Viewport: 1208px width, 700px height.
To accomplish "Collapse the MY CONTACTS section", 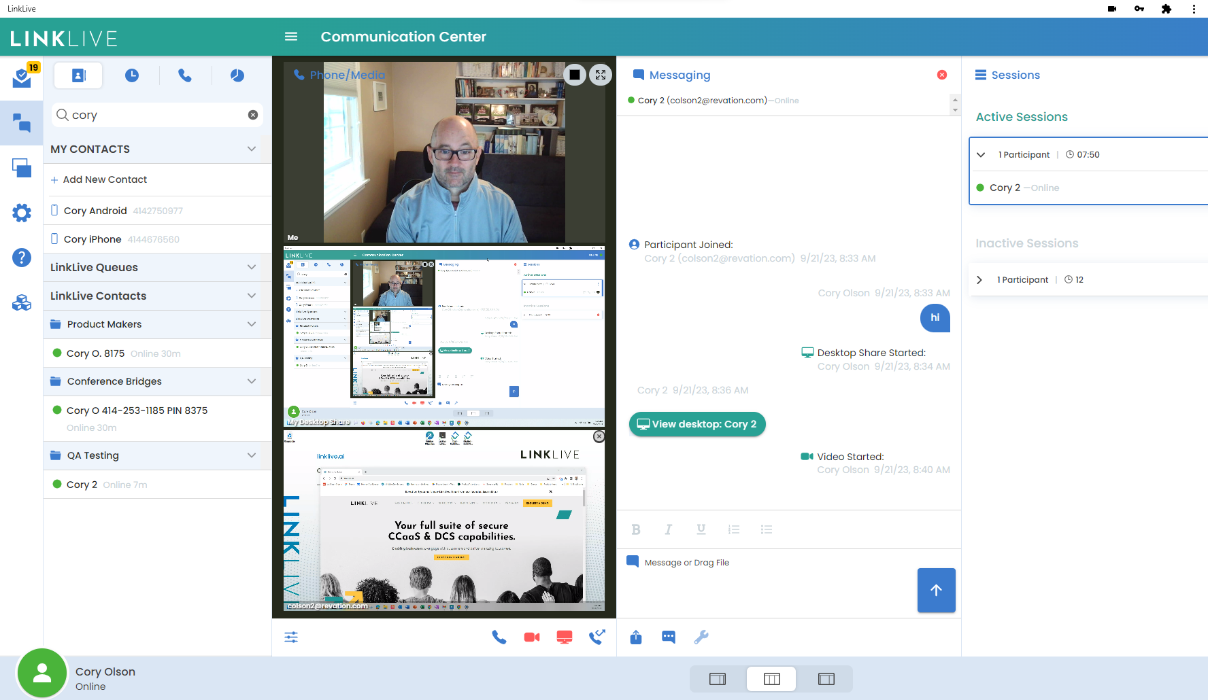I will pos(252,149).
